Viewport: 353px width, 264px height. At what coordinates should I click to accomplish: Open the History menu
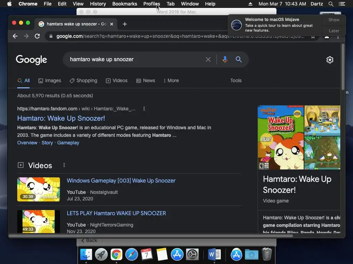point(98,4)
